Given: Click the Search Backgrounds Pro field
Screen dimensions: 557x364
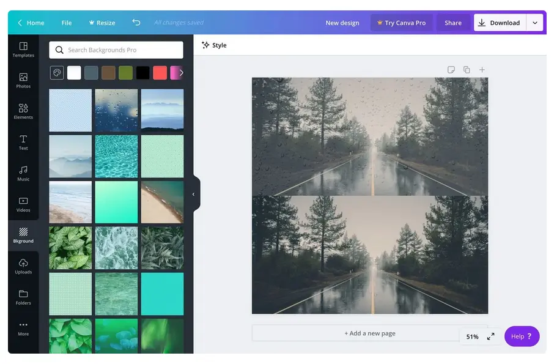Looking at the screenshot, I should pos(116,50).
